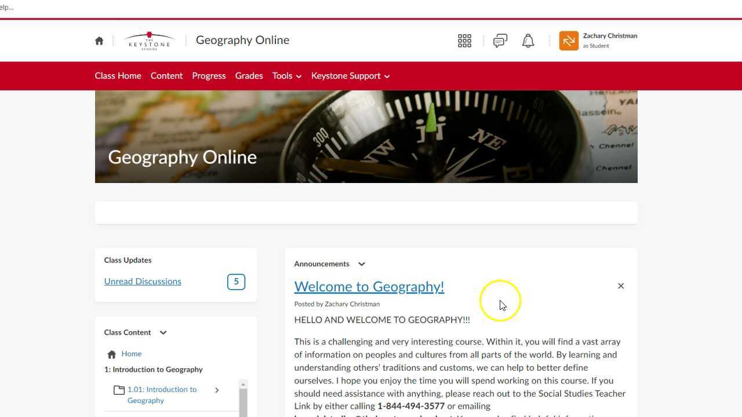Screen dimensions: 742x417
Task: Click the Class Content list scrollbar
Action: [x=243, y=398]
